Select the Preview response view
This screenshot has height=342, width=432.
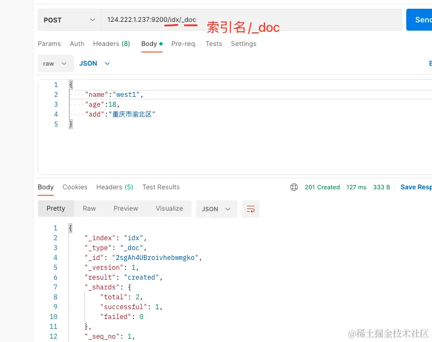click(126, 208)
